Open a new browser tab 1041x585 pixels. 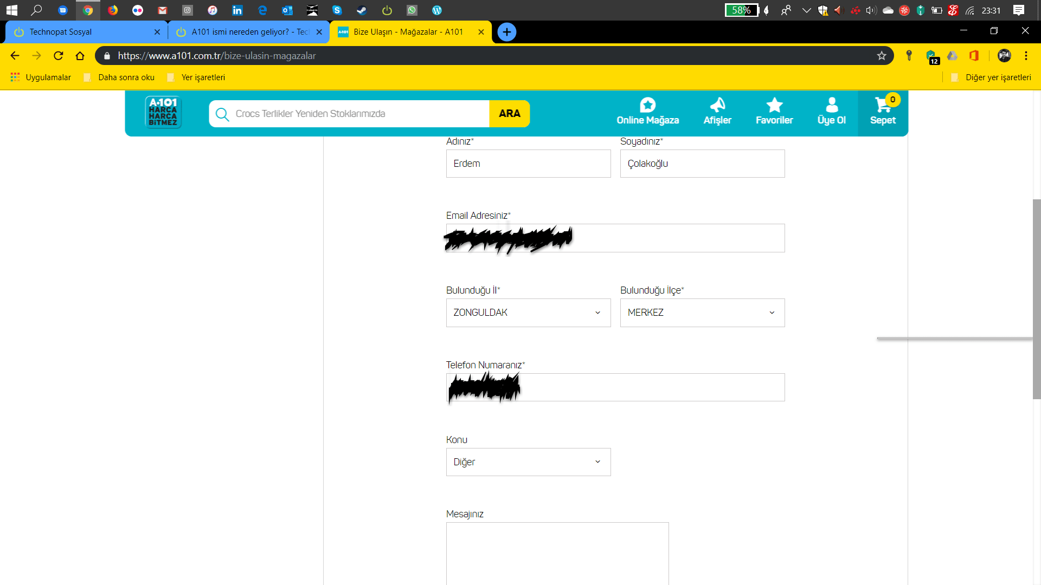506,32
